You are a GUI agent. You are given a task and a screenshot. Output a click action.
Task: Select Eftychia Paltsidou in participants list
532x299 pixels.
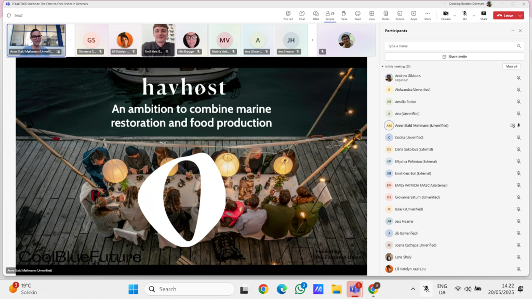tap(453, 161)
